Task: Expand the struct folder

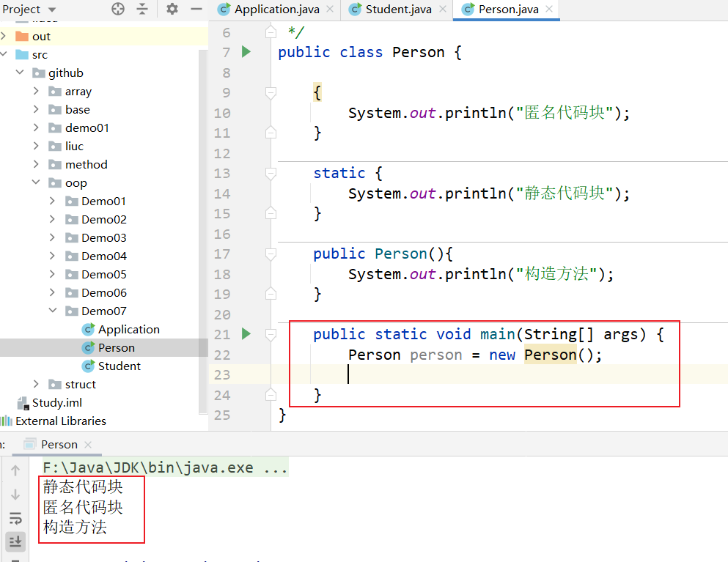Action: coord(36,384)
